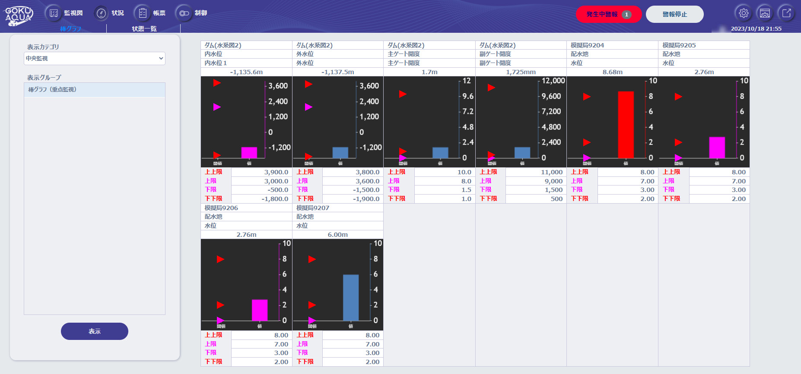Switch to the 棒グラフ tab
The height and width of the screenshot is (374, 801).
[x=71, y=28]
